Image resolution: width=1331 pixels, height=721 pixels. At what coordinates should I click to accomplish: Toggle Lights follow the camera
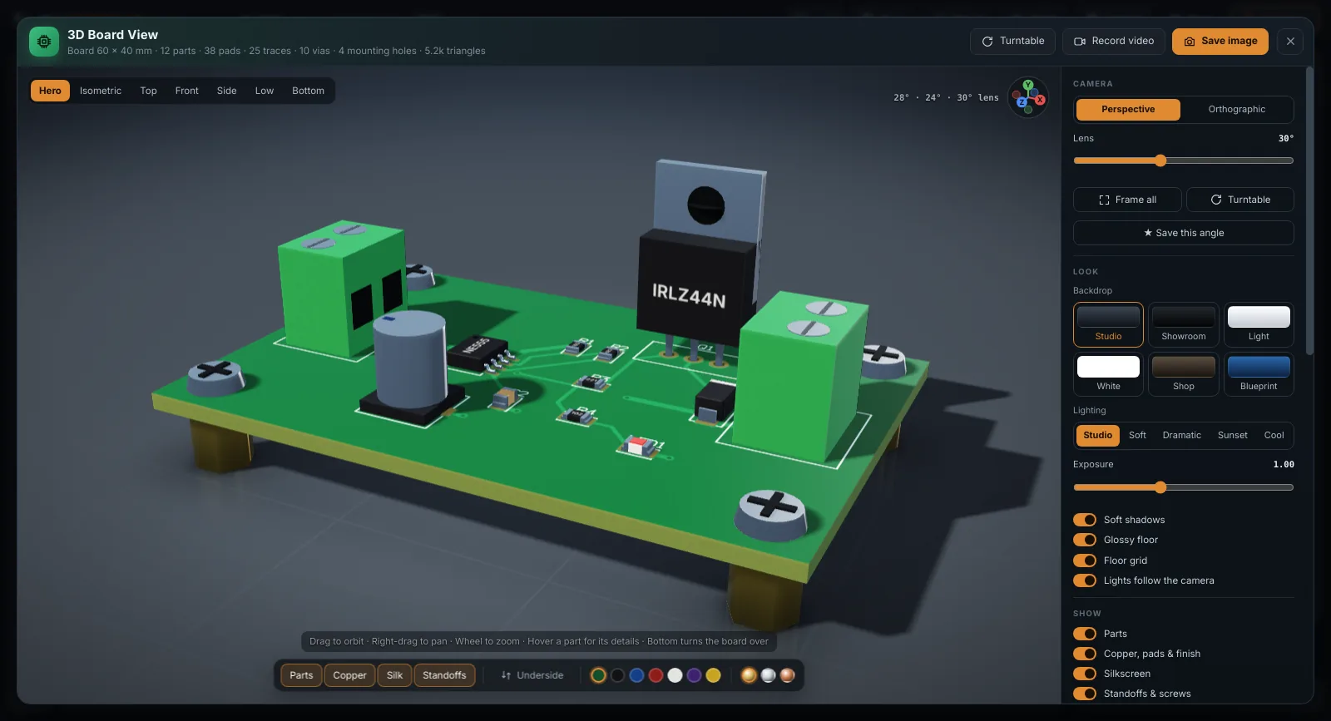pos(1085,580)
